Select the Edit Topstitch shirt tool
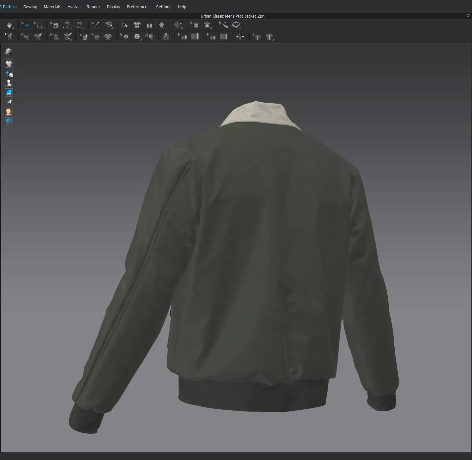 [x=257, y=37]
